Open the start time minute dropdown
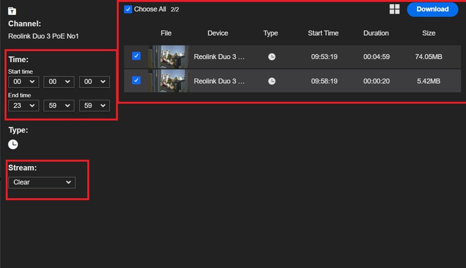The width and height of the screenshot is (466, 268). click(x=59, y=82)
